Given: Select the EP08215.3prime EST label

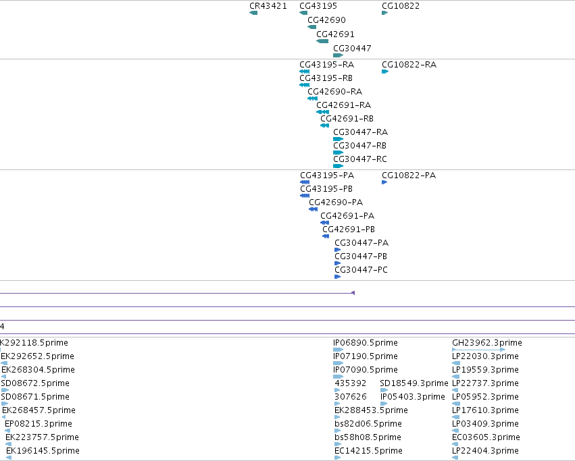Looking at the screenshot, I should click(39, 424).
